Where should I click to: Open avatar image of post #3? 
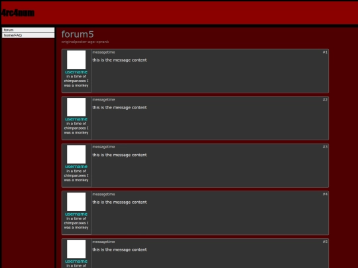point(76,154)
